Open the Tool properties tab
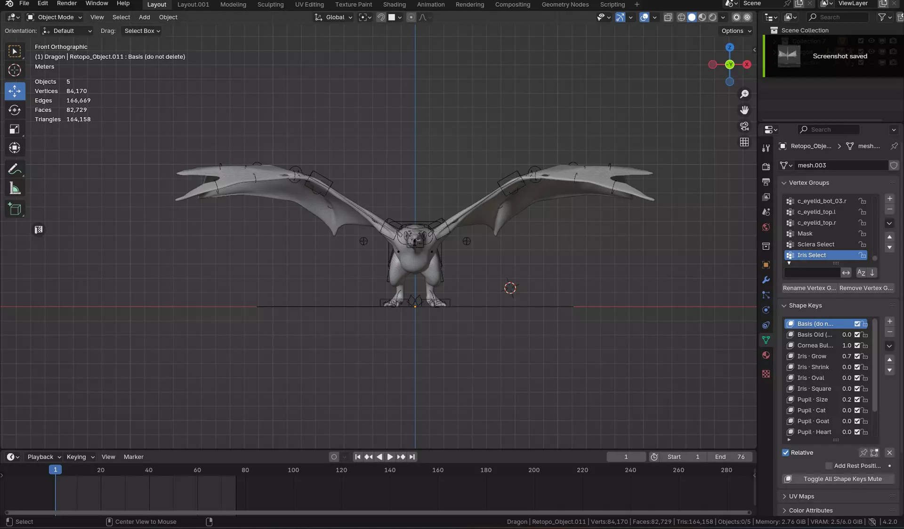This screenshot has width=904, height=529. [766, 148]
